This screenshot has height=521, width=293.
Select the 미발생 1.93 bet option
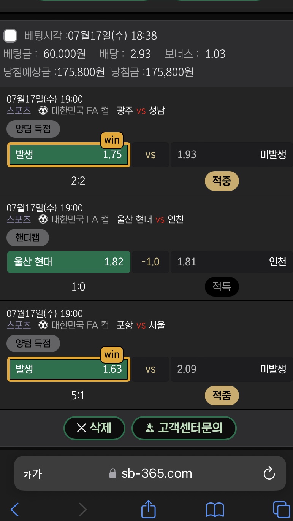click(x=231, y=154)
